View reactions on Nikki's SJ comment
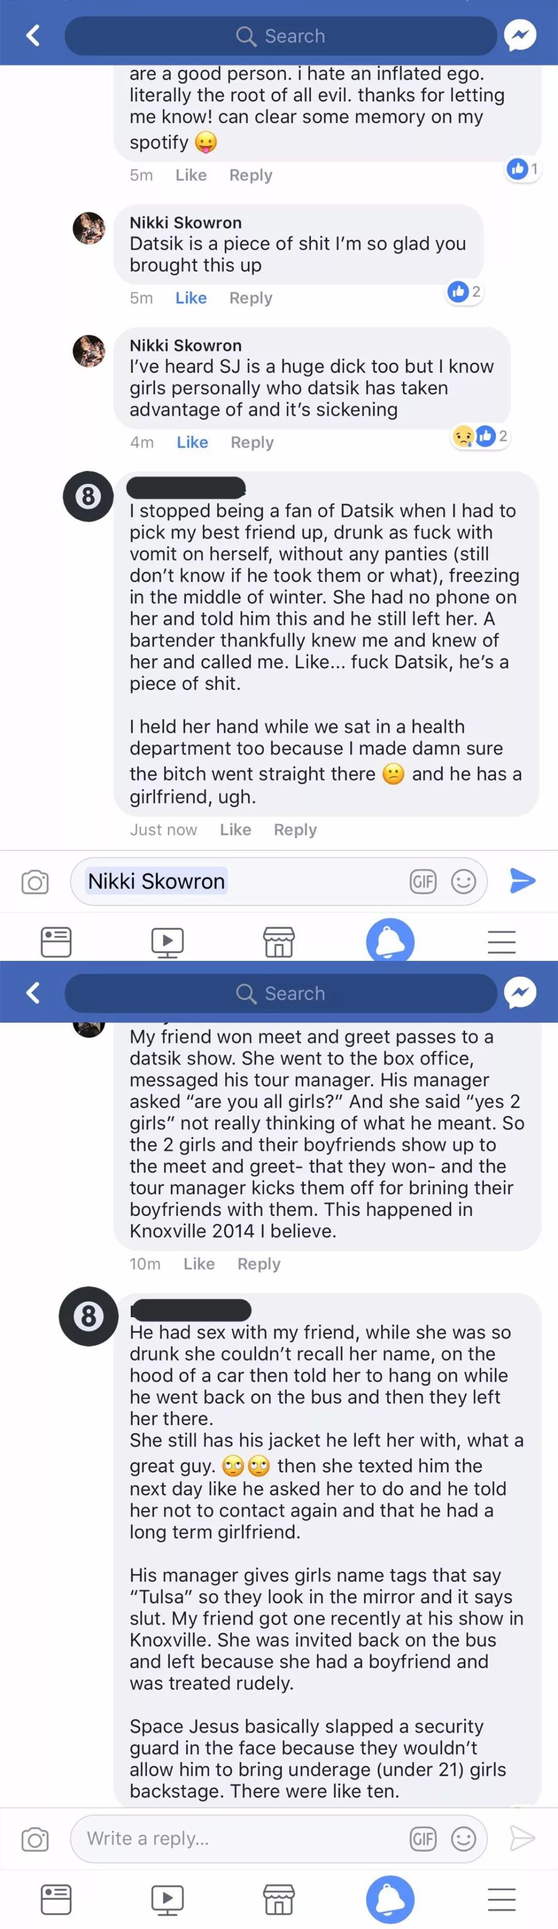The image size is (558, 1929). coord(480,436)
